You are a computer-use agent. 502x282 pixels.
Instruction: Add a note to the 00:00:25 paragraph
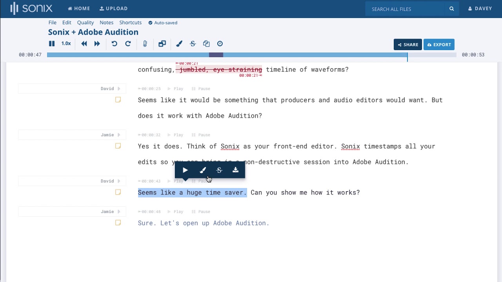118,100
